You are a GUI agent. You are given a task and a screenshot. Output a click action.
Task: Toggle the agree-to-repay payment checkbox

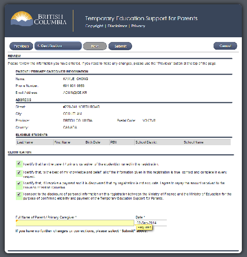[19, 183]
